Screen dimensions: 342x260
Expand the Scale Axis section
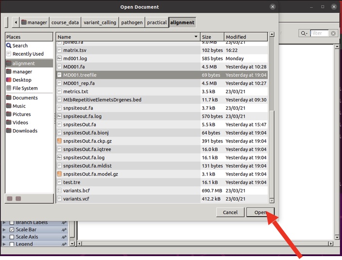pos(4,237)
